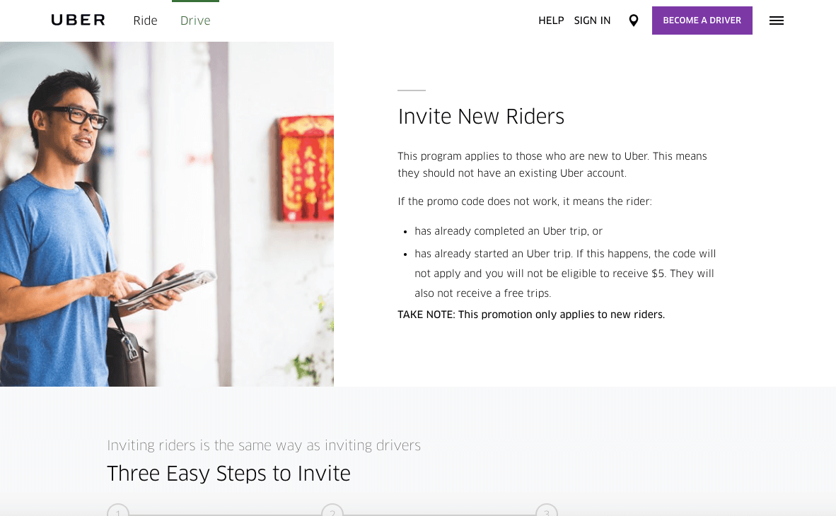The image size is (836, 516).
Task: Switch to the Drive tab
Action: 195,20
